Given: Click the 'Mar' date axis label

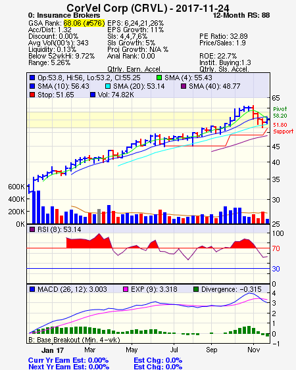Looking at the screenshot, I should [x=89, y=350].
